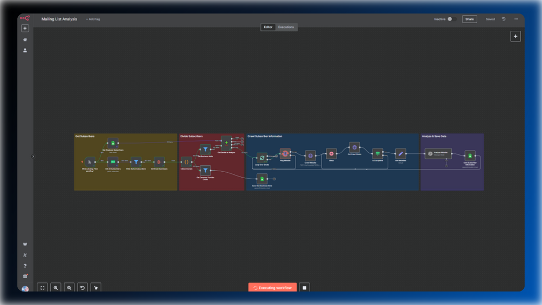Click the n8n logo in the corner
The height and width of the screenshot is (305, 542).
[x=25, y=18]
